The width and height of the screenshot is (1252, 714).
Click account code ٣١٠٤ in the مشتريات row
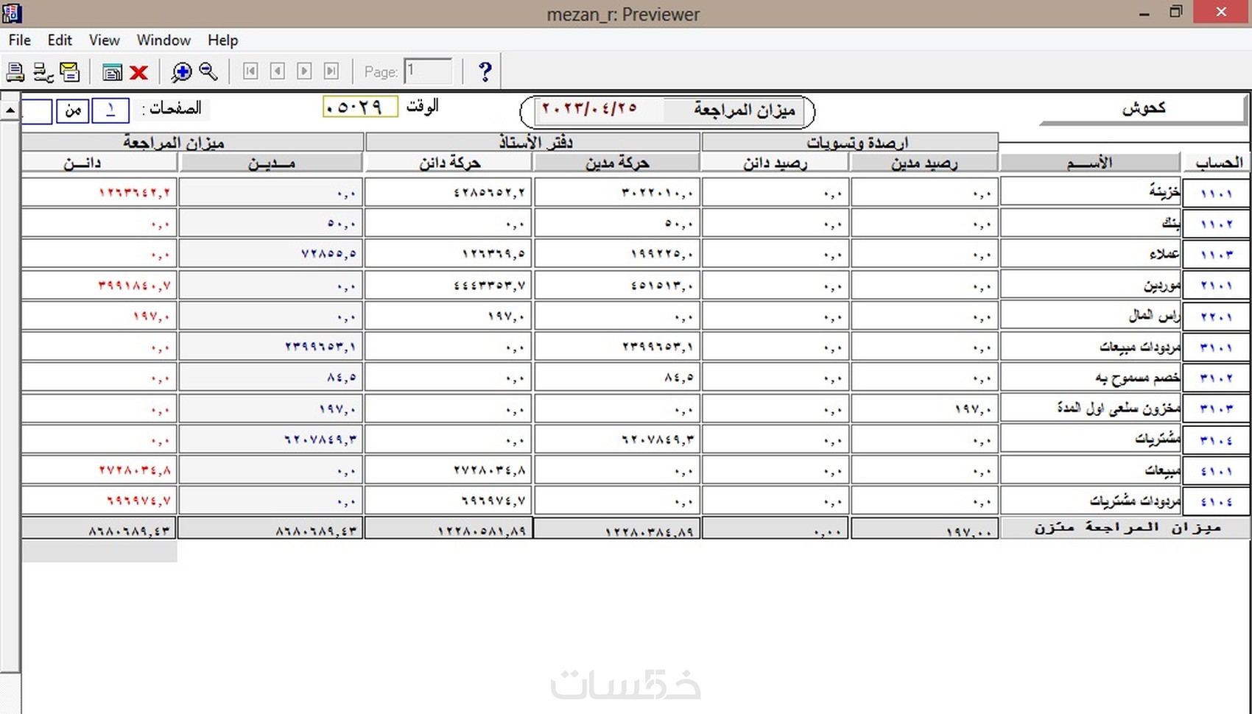[1216, 440]
